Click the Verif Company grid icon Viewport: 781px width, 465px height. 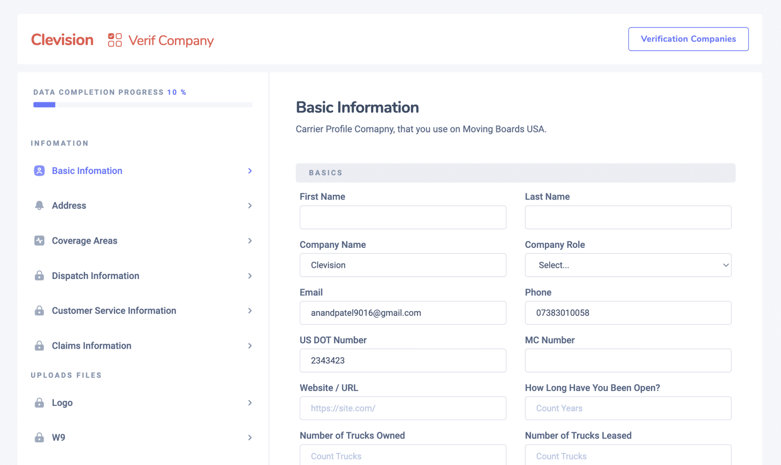(115, 40)
